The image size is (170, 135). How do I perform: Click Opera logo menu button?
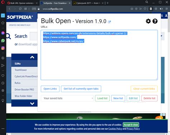(3, 2)
